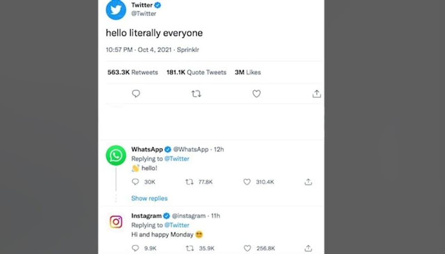Like WhatsApp's hello reply
This screenshot has width=445, height=254.
coord(247,182)
